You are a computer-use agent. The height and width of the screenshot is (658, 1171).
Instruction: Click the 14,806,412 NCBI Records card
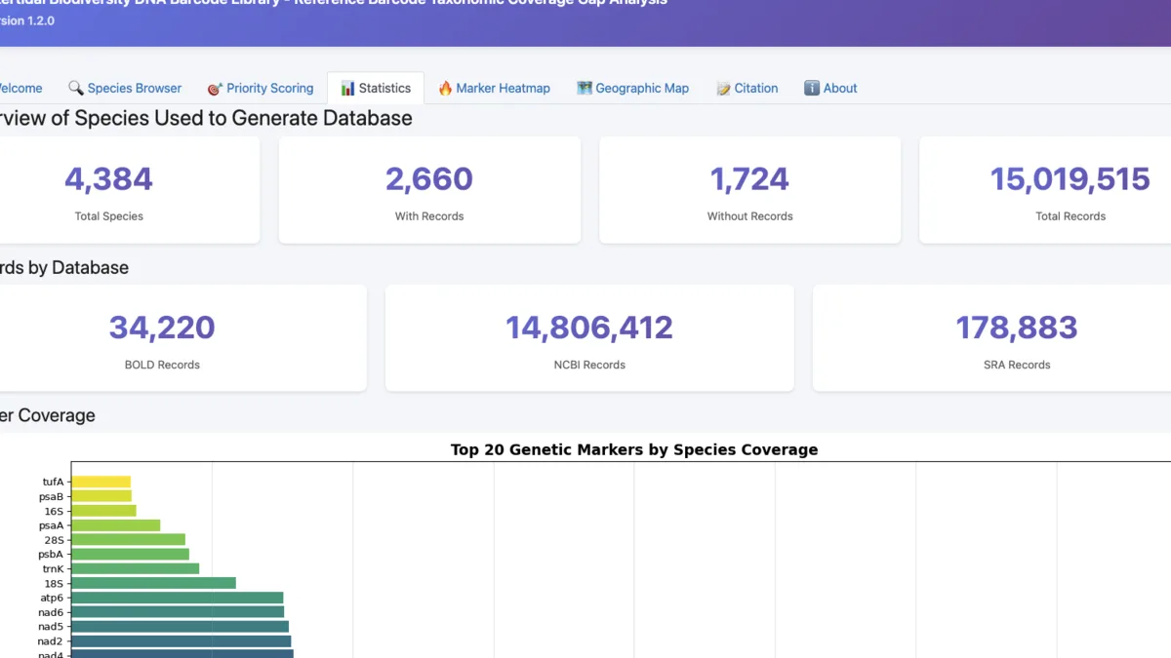589,338
